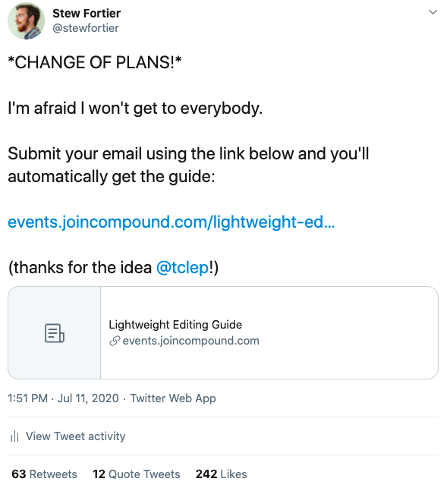447x491 pixels.
Task: Click the *CHANGE OF PLANS!* tweet text
Action: pyautogui.click(x=95, y=62)
